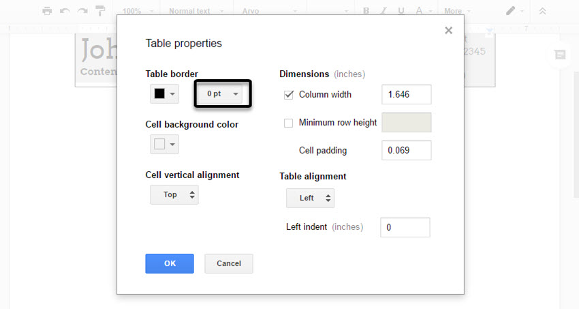Click the redo arrow icon
Image resolution: width=579 pixels, height=309 pixels.
(82, 11)
